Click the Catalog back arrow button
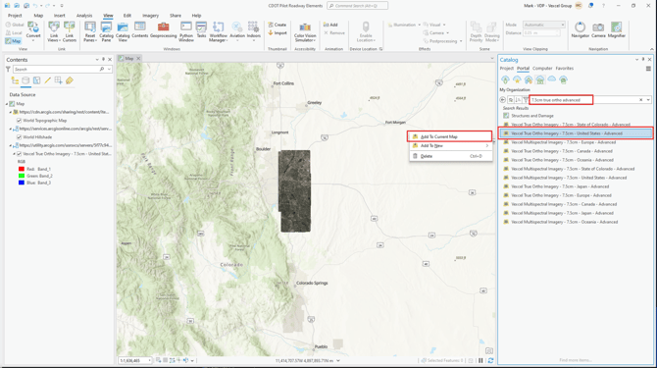657x368 pixels. [503, 100]
